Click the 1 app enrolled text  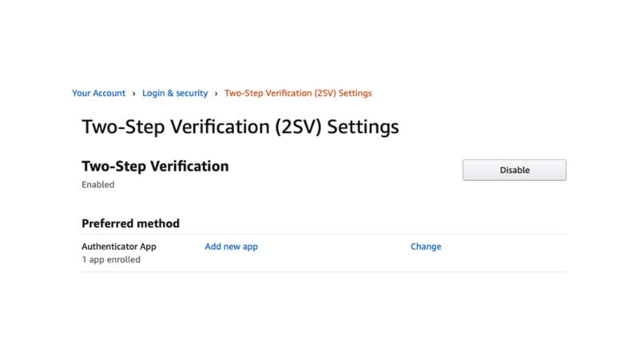click(x=111, y=259)
